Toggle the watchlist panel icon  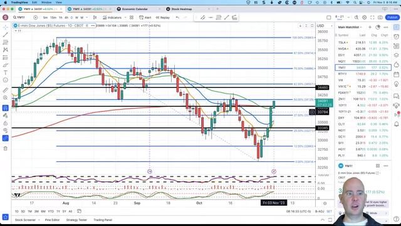397,27
